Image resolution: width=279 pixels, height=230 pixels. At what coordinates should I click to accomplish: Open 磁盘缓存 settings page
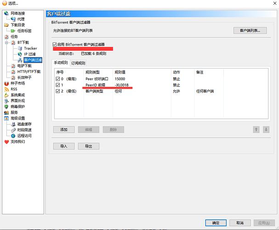pos(24,124)
